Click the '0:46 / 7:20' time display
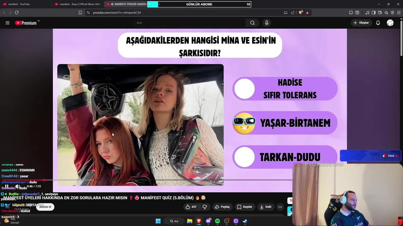Screen dimensions: 403x226 (34, 186)
